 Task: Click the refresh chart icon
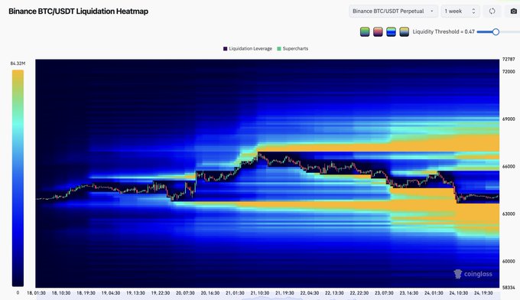(x=492, y=11)
